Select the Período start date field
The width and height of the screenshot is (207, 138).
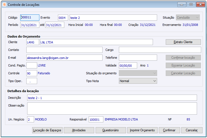[x=30, y=25]
